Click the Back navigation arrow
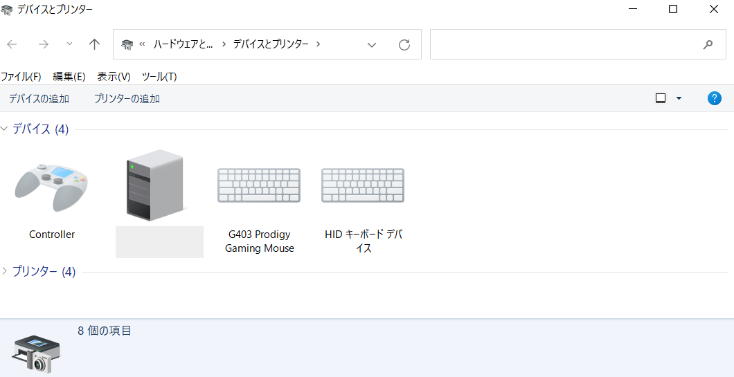Image resolution: width=734 pixels, height=377 pixels. (12, 44)
